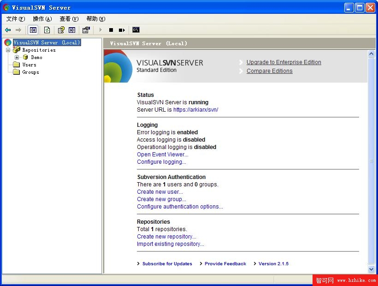Click the scrollbar up arrow
This screenshot has height=286, width=378.
point(371,54)
